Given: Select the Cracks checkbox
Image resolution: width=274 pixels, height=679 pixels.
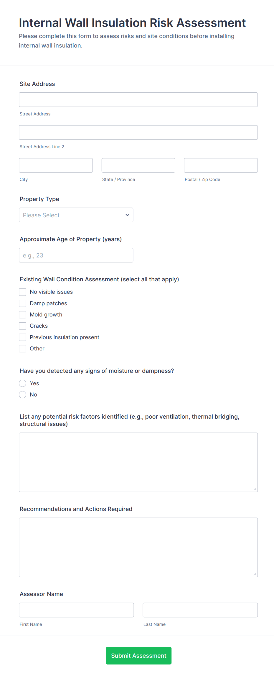Looking at the screenshot, I should (23, 326).
